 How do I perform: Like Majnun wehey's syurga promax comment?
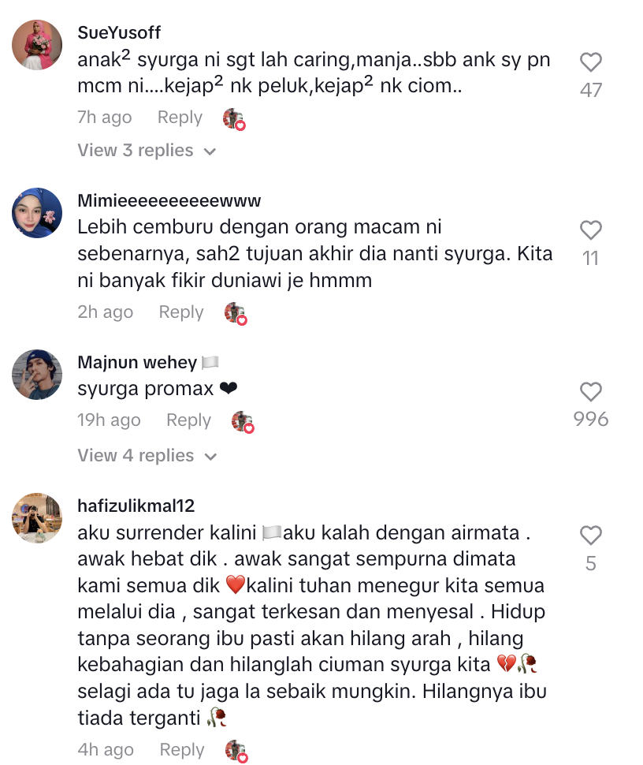click(590, 392)
